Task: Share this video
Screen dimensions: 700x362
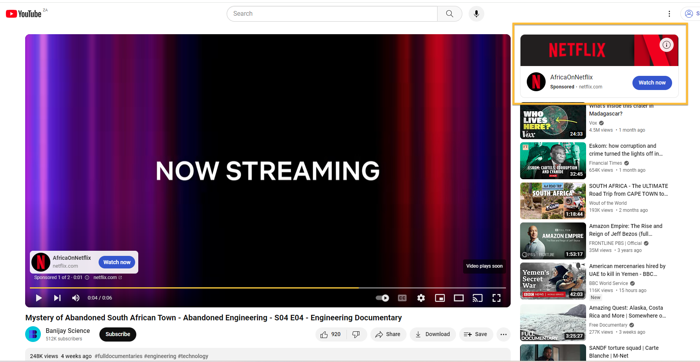Action: (x=388, y=334)
